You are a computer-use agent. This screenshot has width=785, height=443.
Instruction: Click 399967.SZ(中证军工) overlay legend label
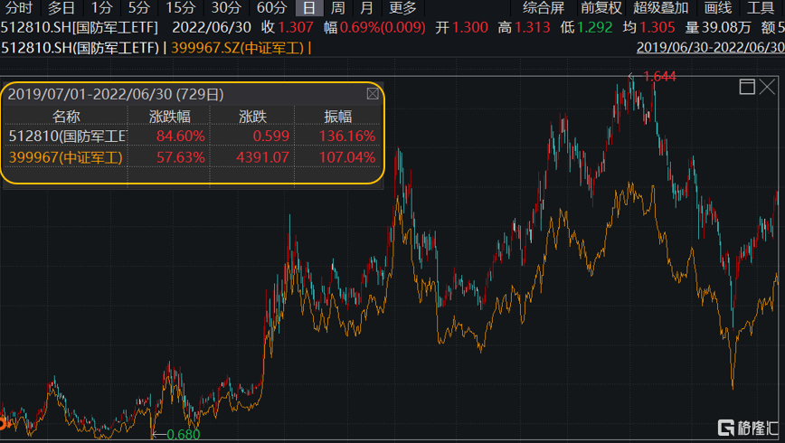(237, 48)
